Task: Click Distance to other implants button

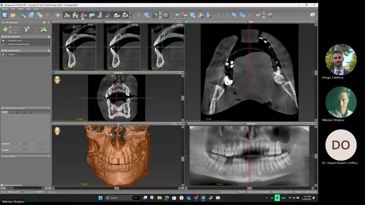Action: [x=259, y=192]
